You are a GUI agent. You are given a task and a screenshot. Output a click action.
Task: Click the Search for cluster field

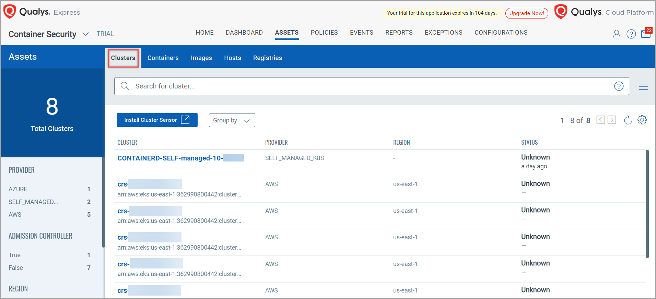(371, 86)
